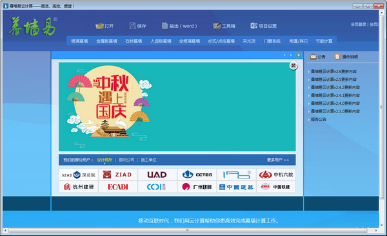The image size is (387, 236).
Task: Click the 更多用户 >> link
Action: click(278, 160)
